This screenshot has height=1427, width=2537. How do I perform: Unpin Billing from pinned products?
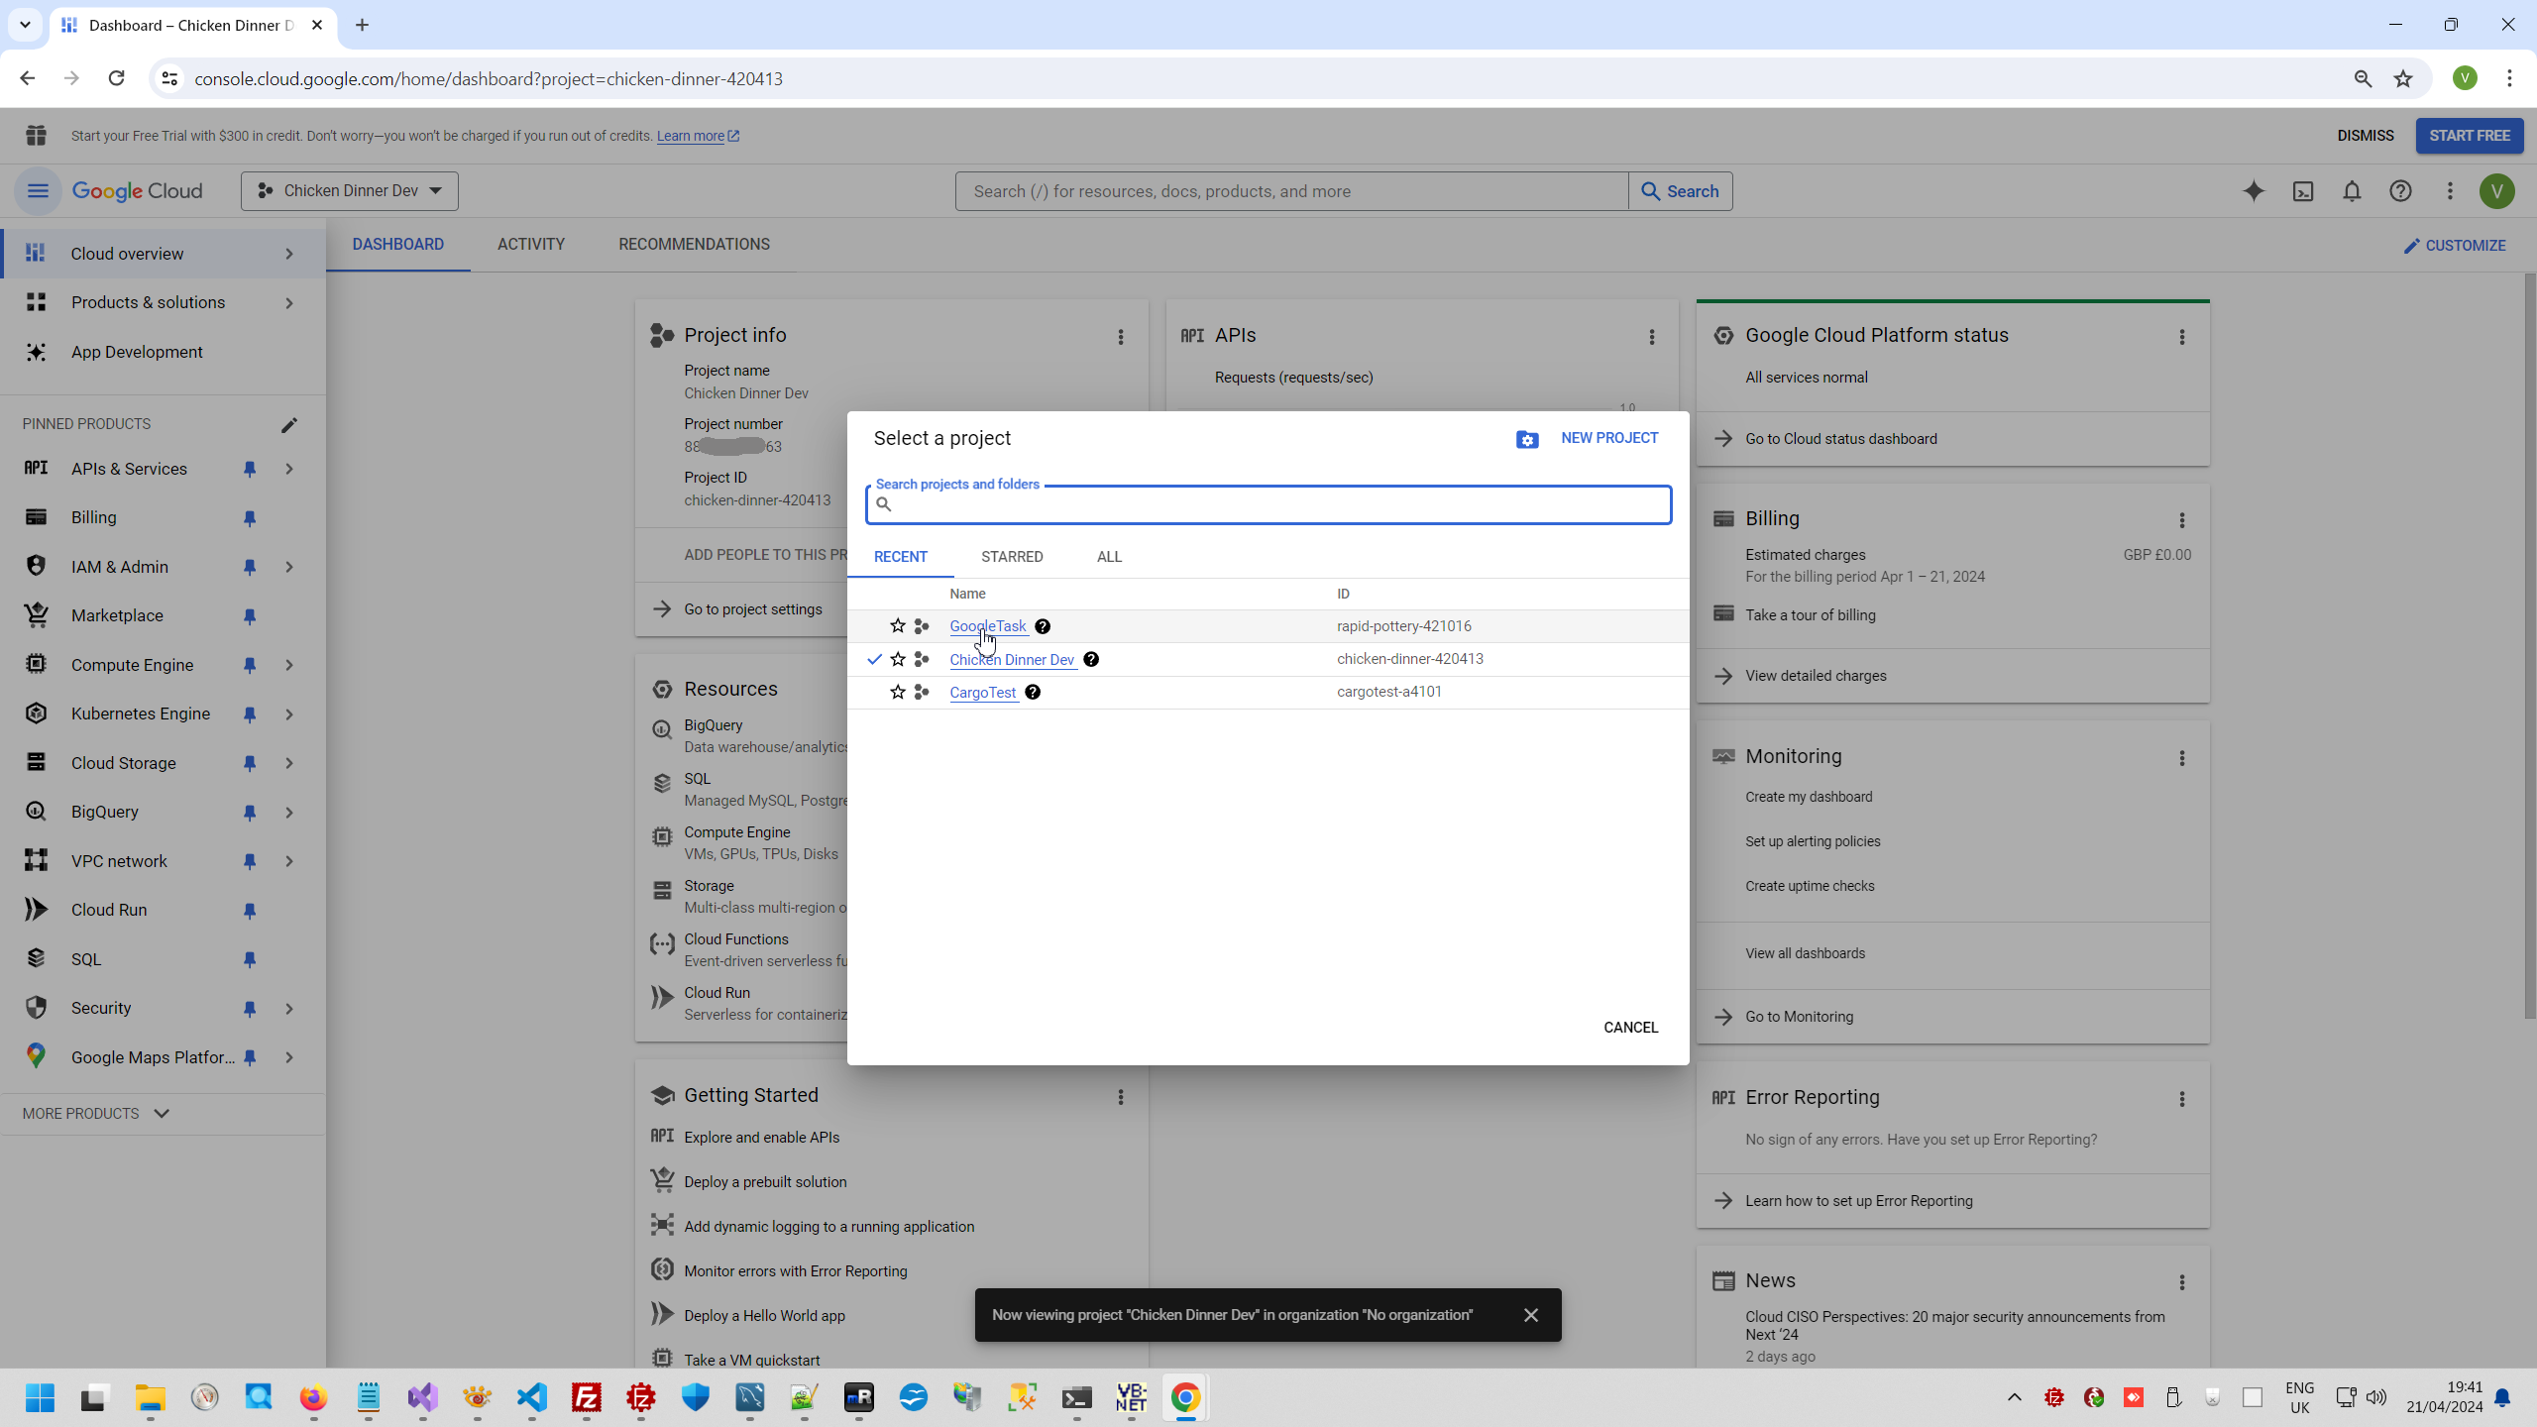click(250, 518)
